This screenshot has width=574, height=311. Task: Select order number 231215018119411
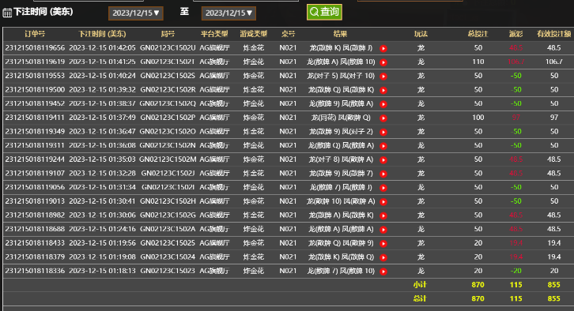pos(35,118)
